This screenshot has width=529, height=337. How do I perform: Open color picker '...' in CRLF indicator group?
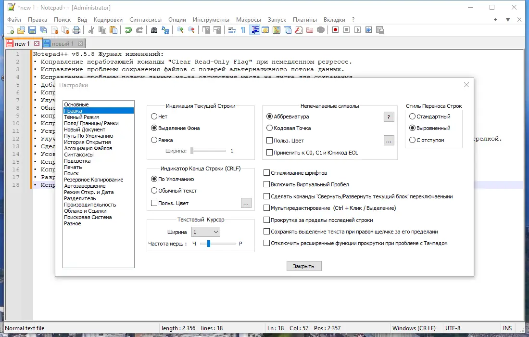click(246, 203)
